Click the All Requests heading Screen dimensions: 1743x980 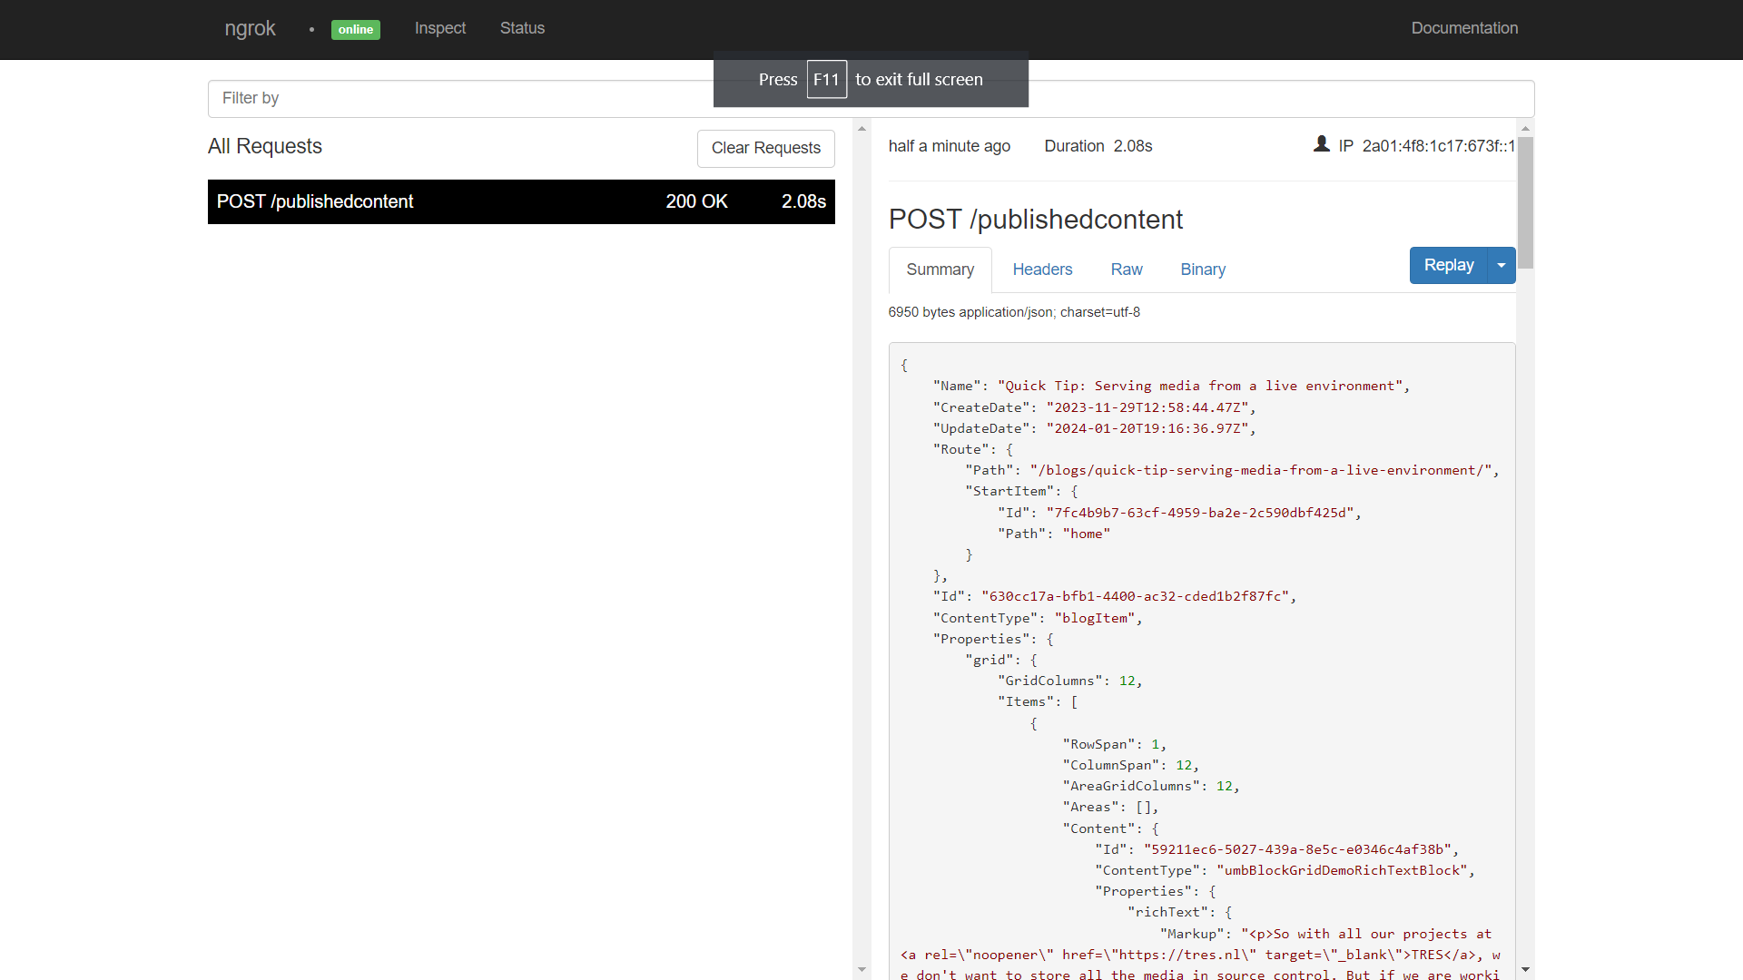[x=265, y=146]
